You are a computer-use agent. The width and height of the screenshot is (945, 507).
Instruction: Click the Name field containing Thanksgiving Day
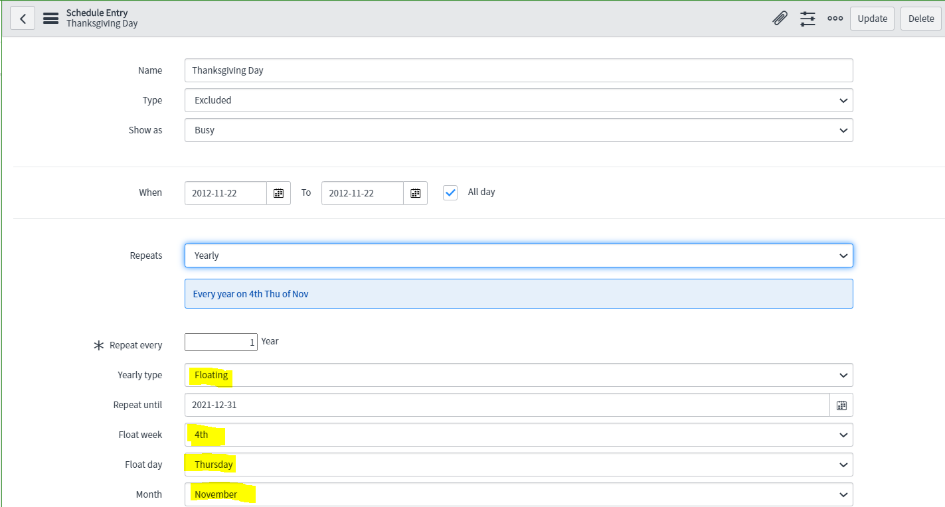tap(519, 70)
